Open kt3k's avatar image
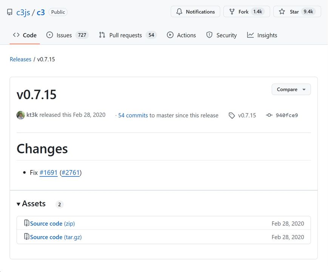The height and width of the screenshot is (272, 328). [x=21, y=115]
